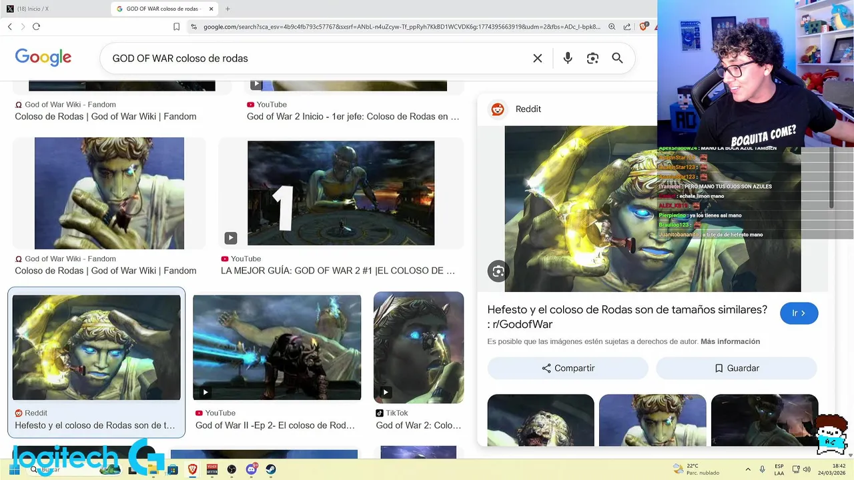This screenshot has height=480, width=854.
Task: Open 'God of War 2 Inicio - 1er jefe' result
Action: [353, 117]
